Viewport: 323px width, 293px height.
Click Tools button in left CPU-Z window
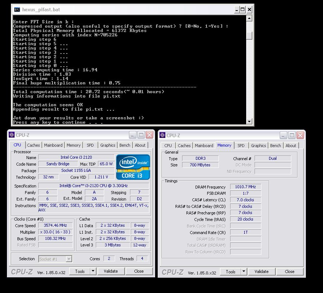[80, 272]
